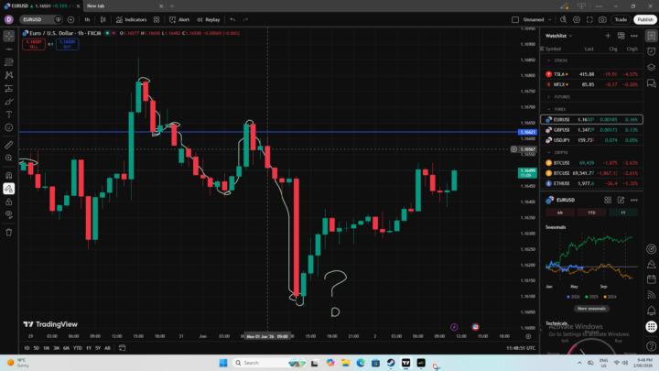Screen dimensions: 659x371
Task: Activate the zoom in tool
Action: click(9, 158)
